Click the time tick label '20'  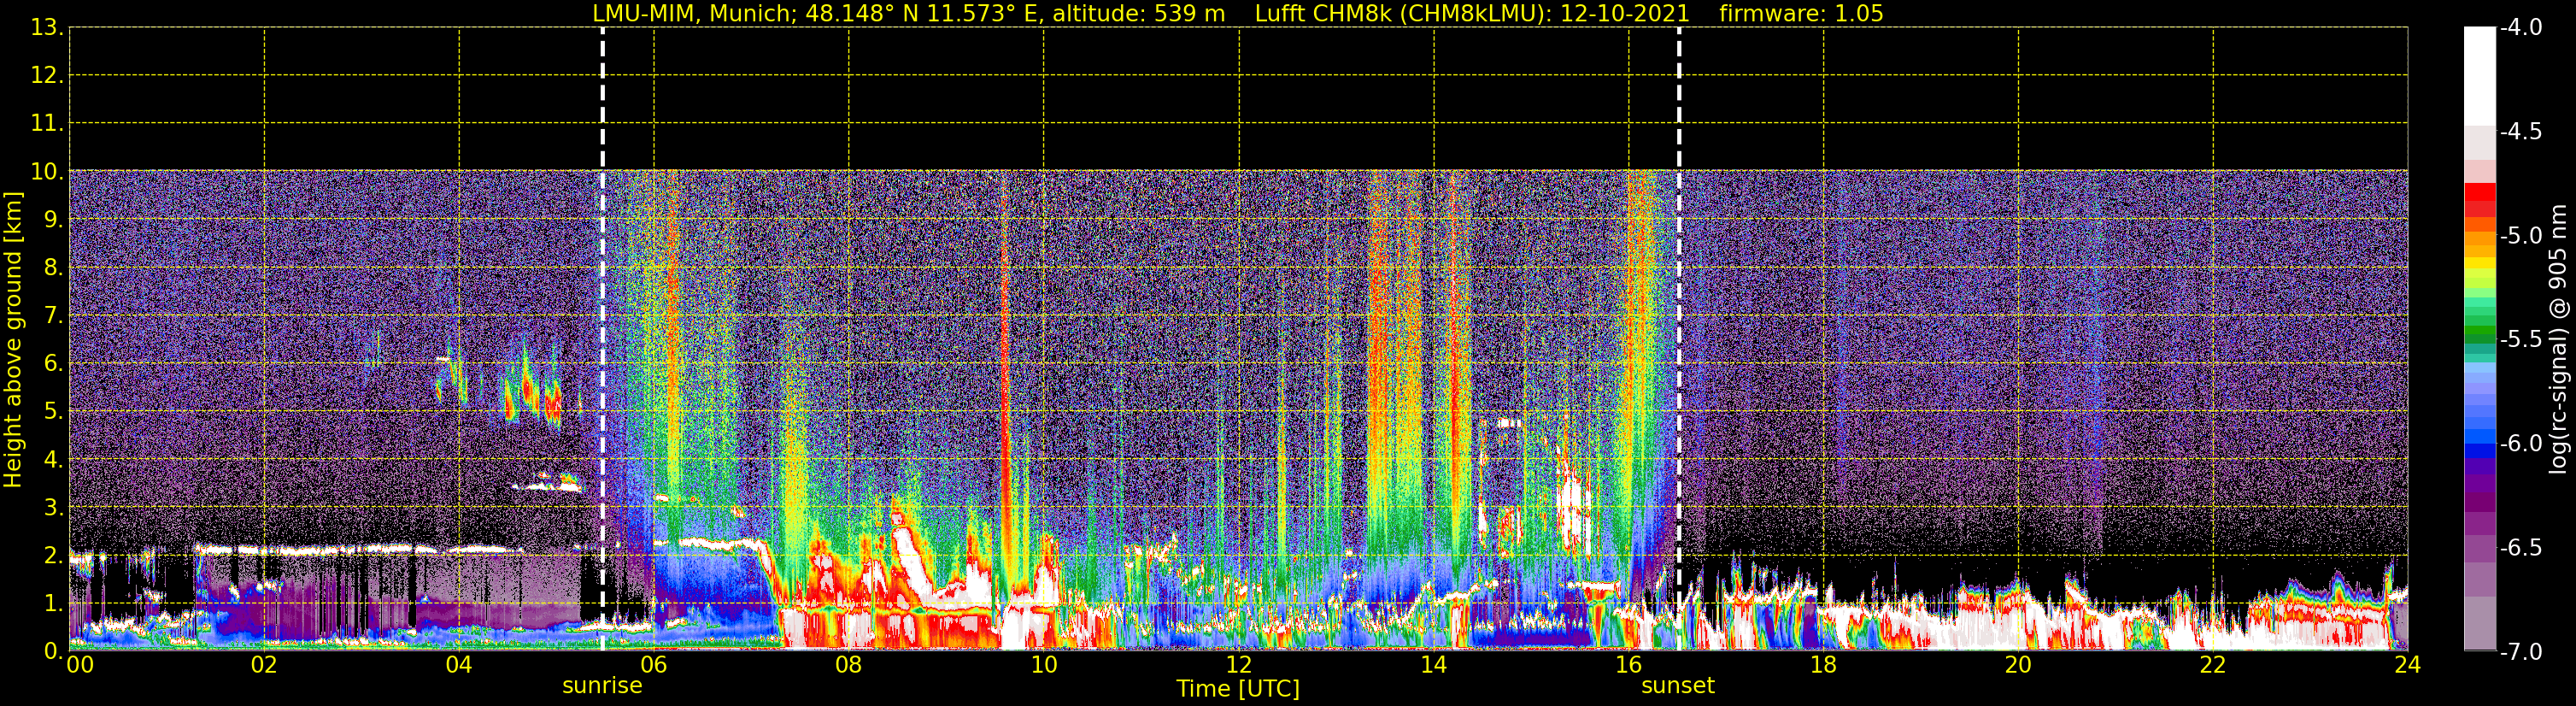(x=2018, y=665)
